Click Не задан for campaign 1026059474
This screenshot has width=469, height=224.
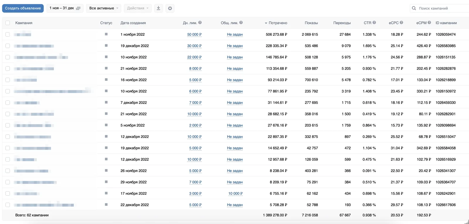point(235,35)
